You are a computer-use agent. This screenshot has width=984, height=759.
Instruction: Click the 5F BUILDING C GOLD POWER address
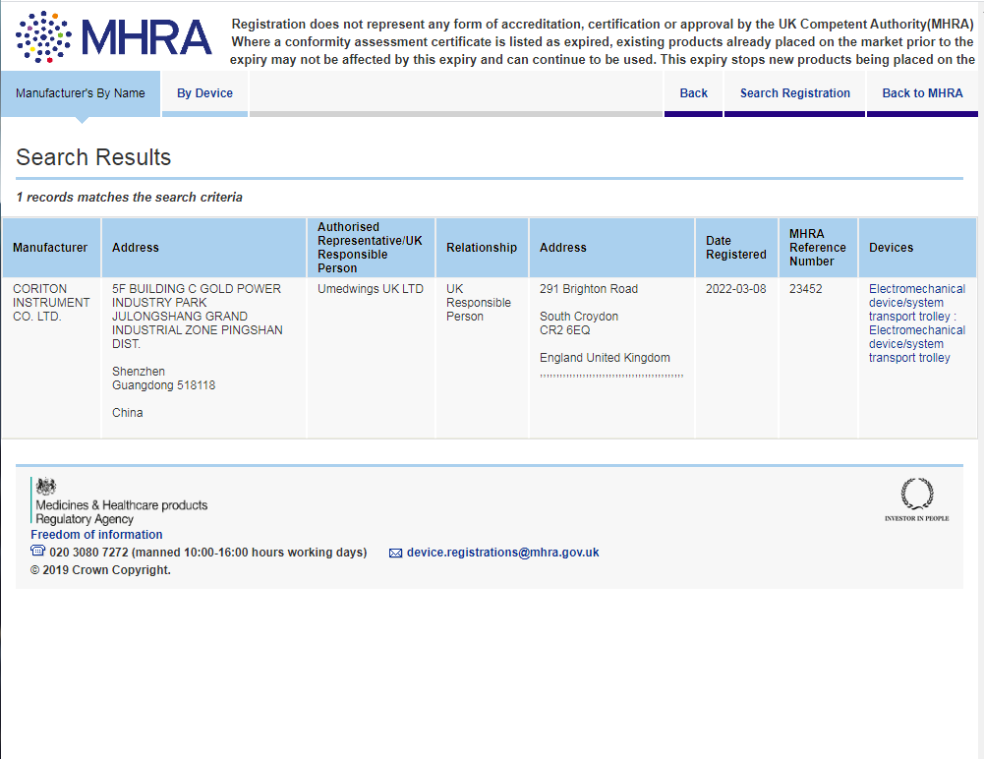pyautogui.click(x=197, y=350)
